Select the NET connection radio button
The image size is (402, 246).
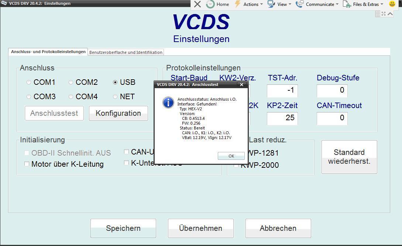point(115,96)
